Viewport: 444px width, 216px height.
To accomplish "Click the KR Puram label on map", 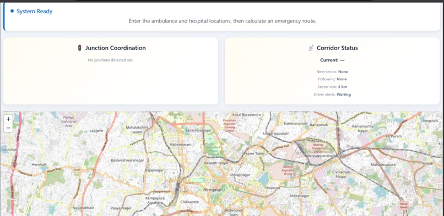I will pos(394,136).
